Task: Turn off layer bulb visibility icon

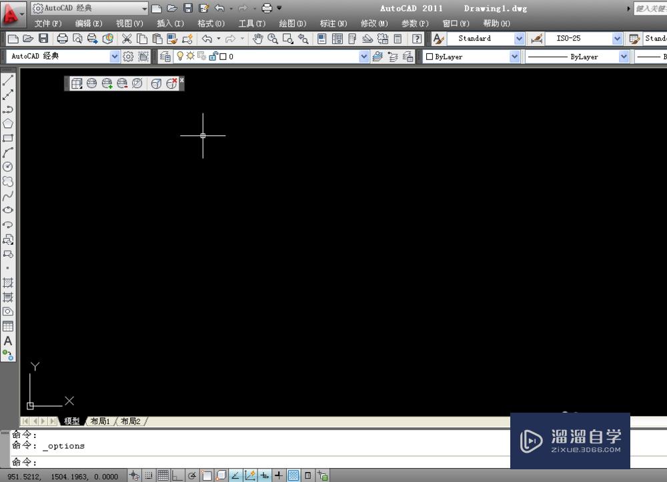Action: point(180,56)
